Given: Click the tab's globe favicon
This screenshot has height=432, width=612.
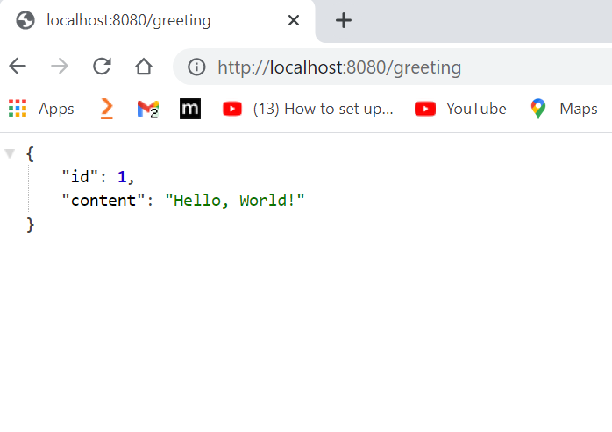Looking at the screenshot, I should pos(25,20).
